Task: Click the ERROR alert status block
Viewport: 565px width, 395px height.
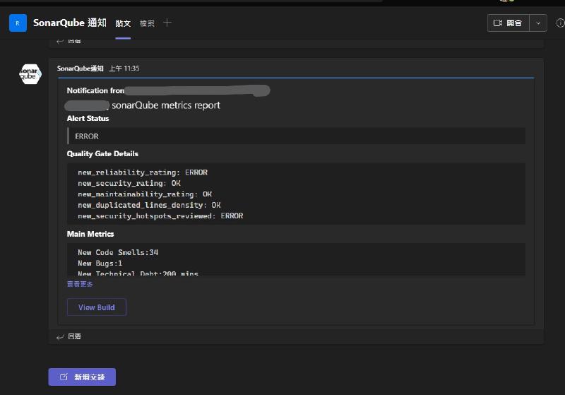Action: point(296,136)
